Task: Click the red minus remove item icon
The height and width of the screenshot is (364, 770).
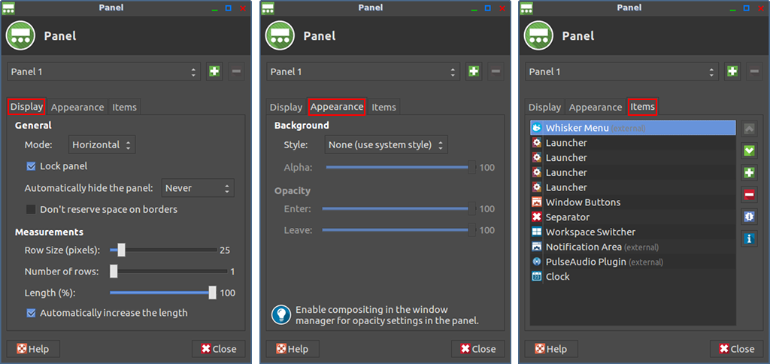Action: click(749, 195)
